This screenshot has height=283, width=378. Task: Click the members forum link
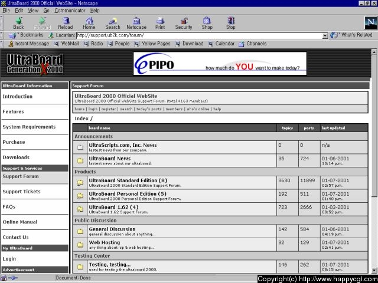point(174,109)
